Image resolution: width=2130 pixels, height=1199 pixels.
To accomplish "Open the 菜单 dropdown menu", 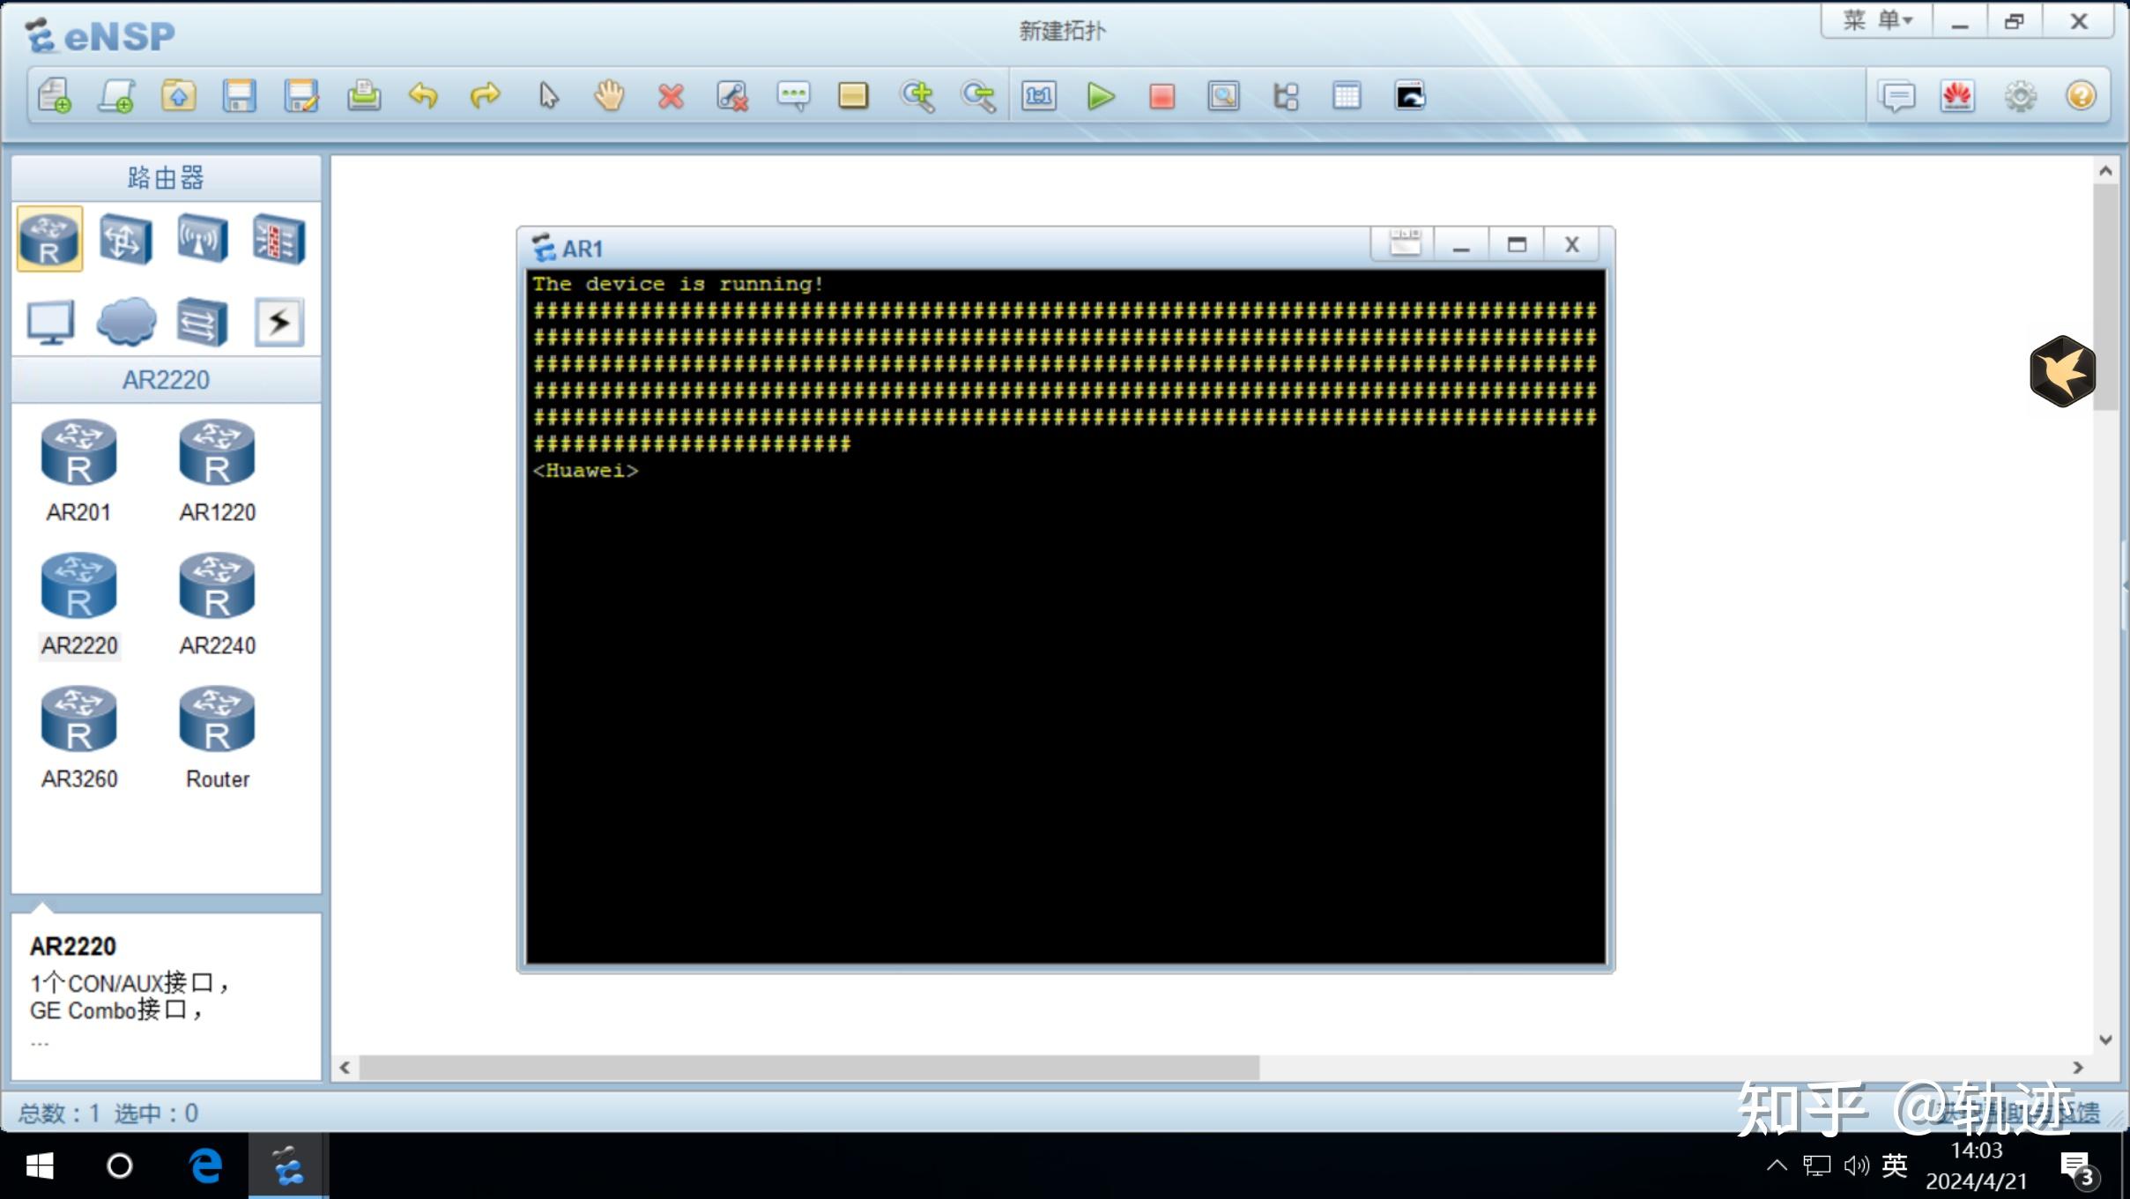I will (1877, 21).
